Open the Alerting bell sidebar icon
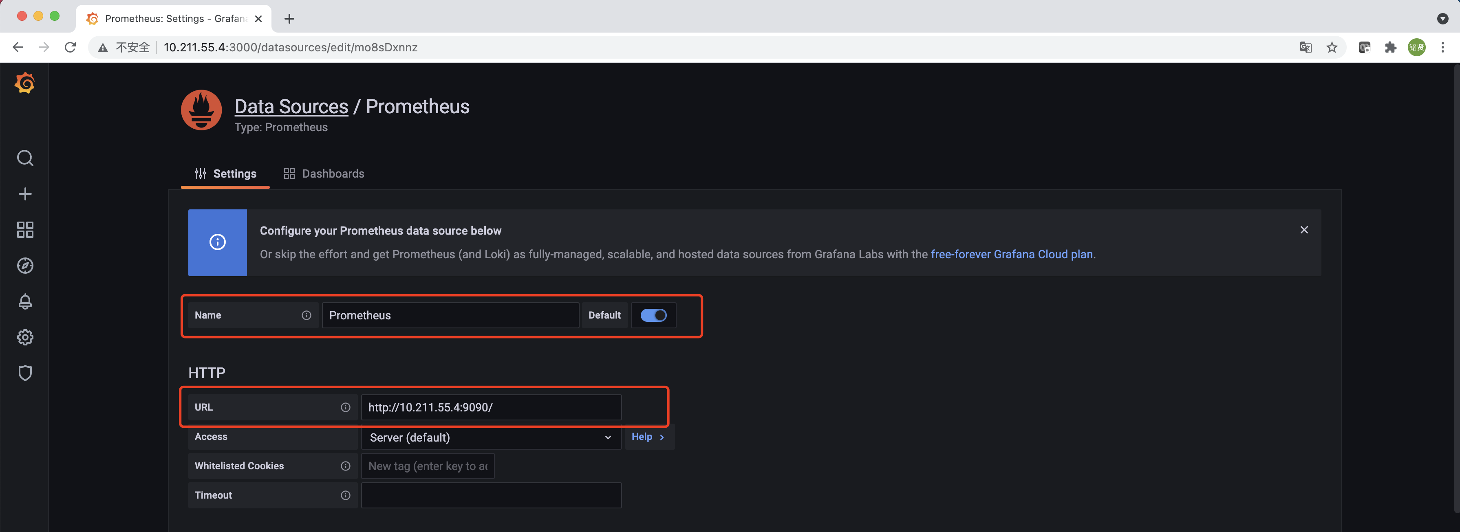Image resolution: width=1460 pixels, height=532 pixels. click(25, 301)
